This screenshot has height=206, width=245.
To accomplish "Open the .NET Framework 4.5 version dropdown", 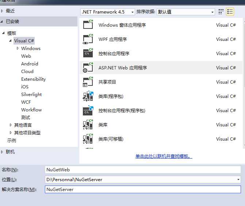I will [x=108, y=12].
